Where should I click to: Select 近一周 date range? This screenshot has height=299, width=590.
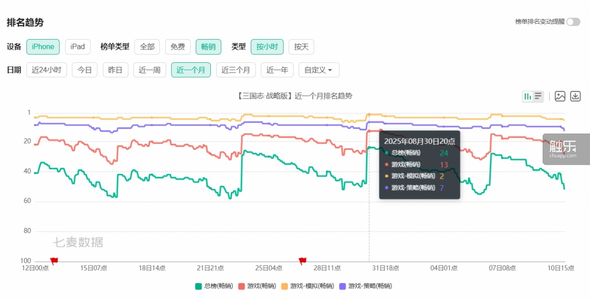150,70
